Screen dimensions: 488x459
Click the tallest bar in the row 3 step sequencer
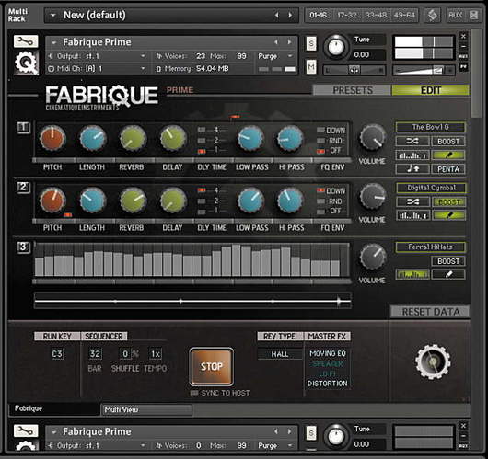coord(236,260)
